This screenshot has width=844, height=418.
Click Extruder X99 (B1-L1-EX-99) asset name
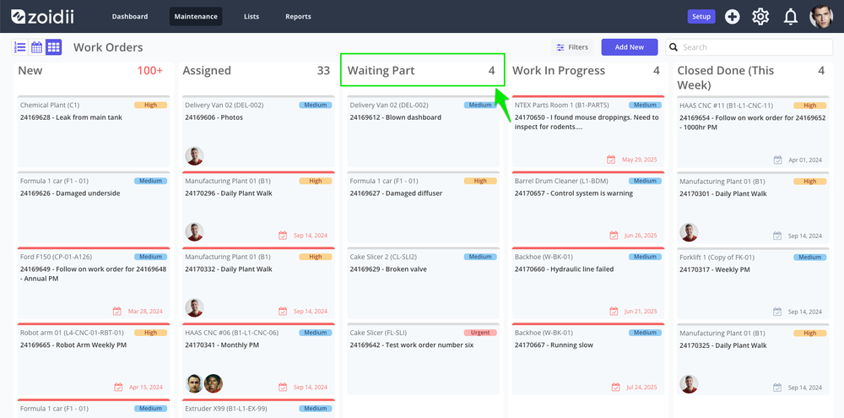pos(227,409)
